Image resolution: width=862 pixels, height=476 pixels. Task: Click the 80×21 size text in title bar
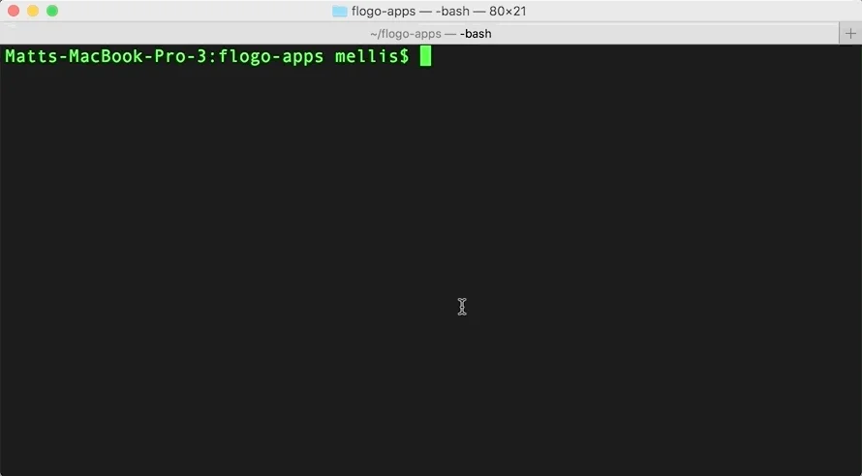click(x=508, y=11)
